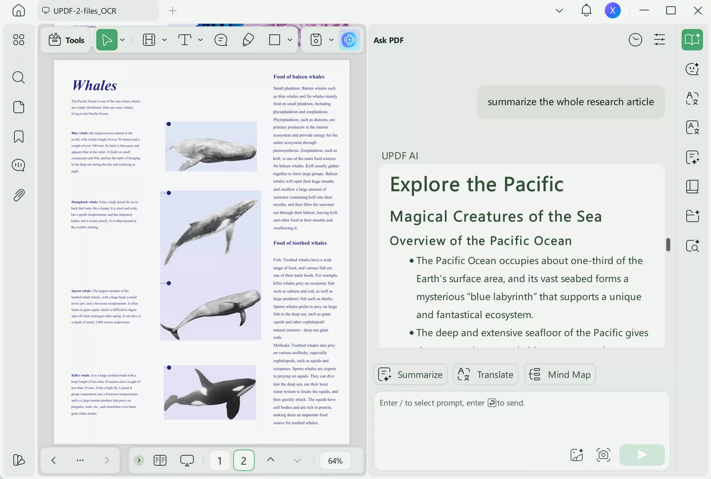Expand the text tool dropdown arrow
The height and width of the screenshot is (479, 711).
click(200, 40)
